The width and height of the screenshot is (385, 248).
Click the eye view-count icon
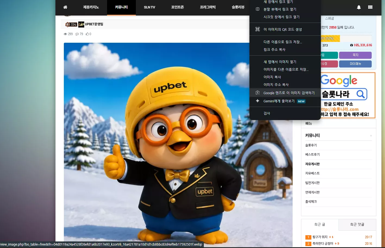pos(65,34)
